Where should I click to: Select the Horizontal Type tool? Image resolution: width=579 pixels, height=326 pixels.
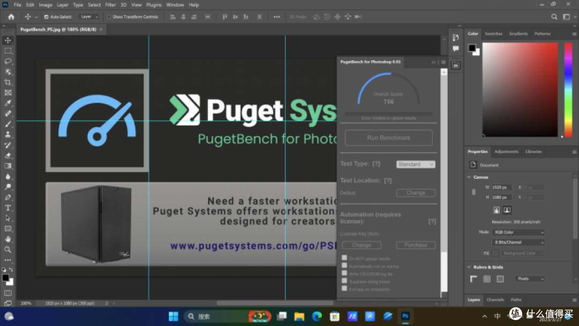[8, 208]
